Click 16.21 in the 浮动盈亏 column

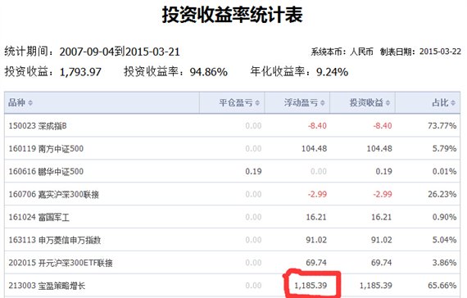316,217
